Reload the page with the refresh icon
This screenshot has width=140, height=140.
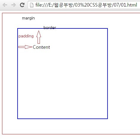pos(22,5)
